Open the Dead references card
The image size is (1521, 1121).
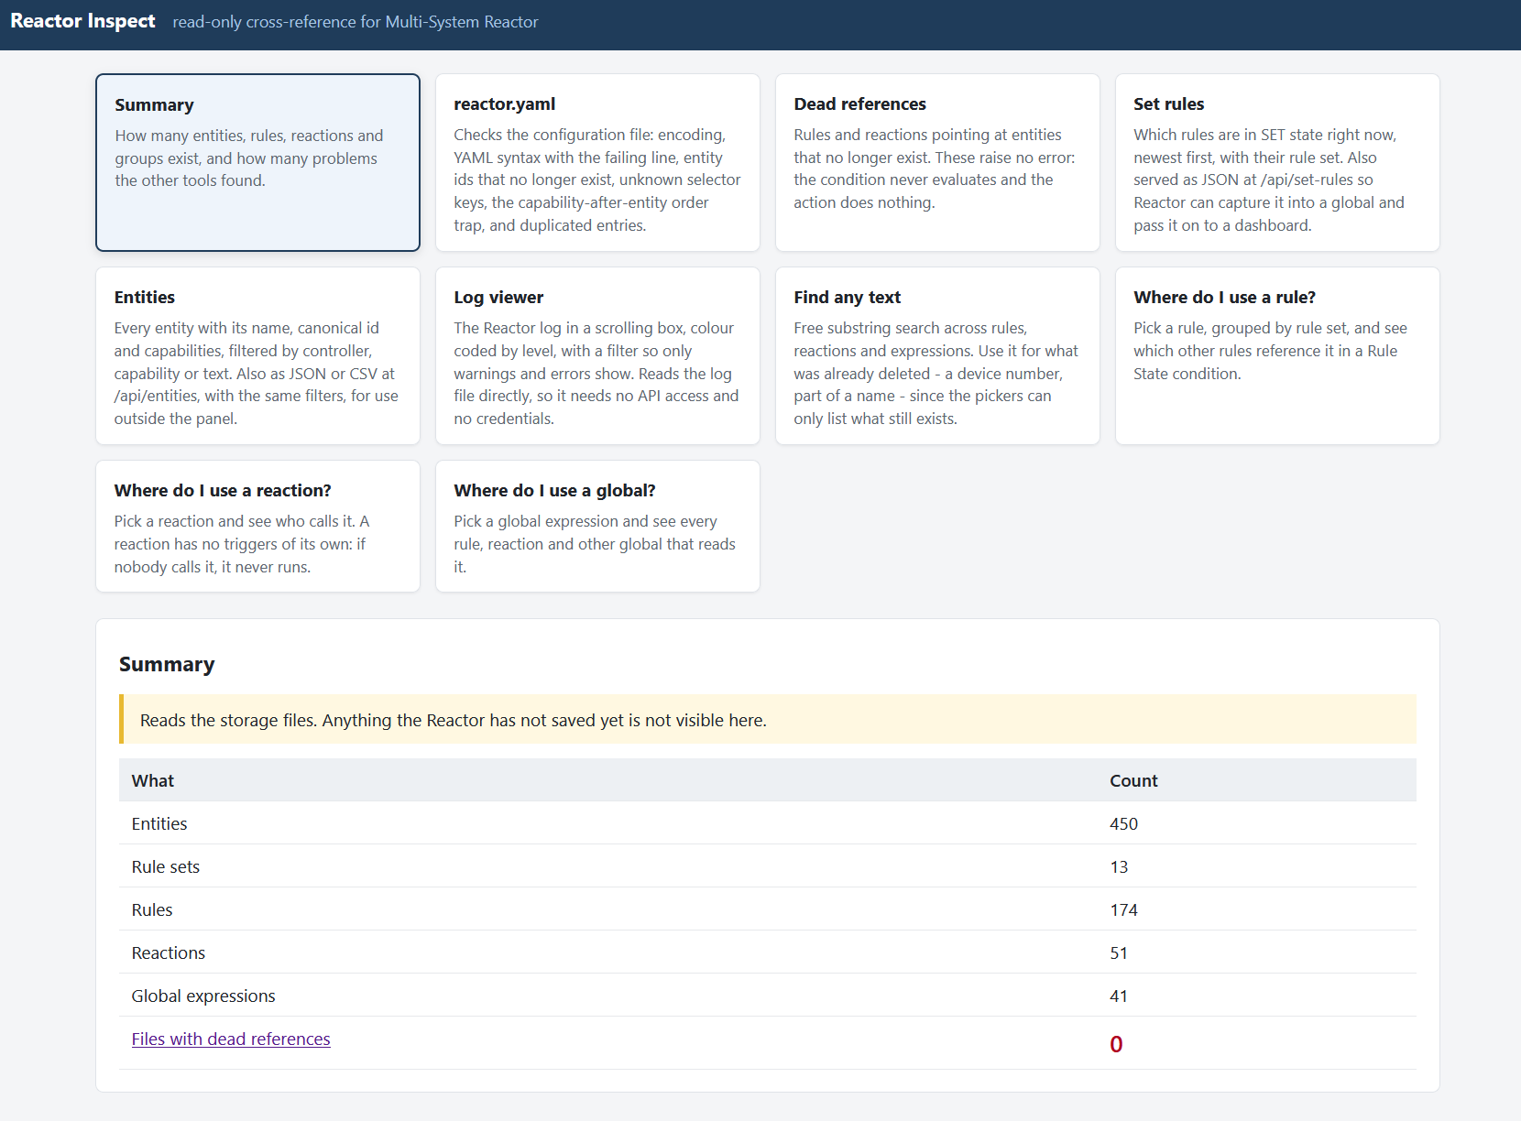coord(937,162)
